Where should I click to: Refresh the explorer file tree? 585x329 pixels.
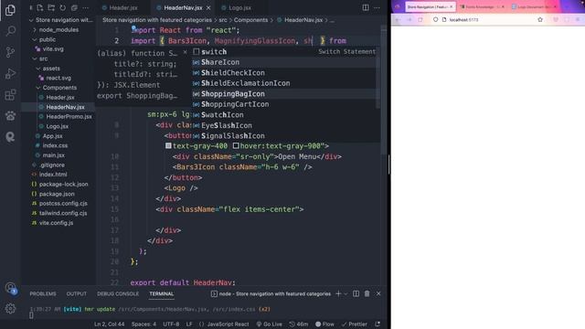point(63,7)
